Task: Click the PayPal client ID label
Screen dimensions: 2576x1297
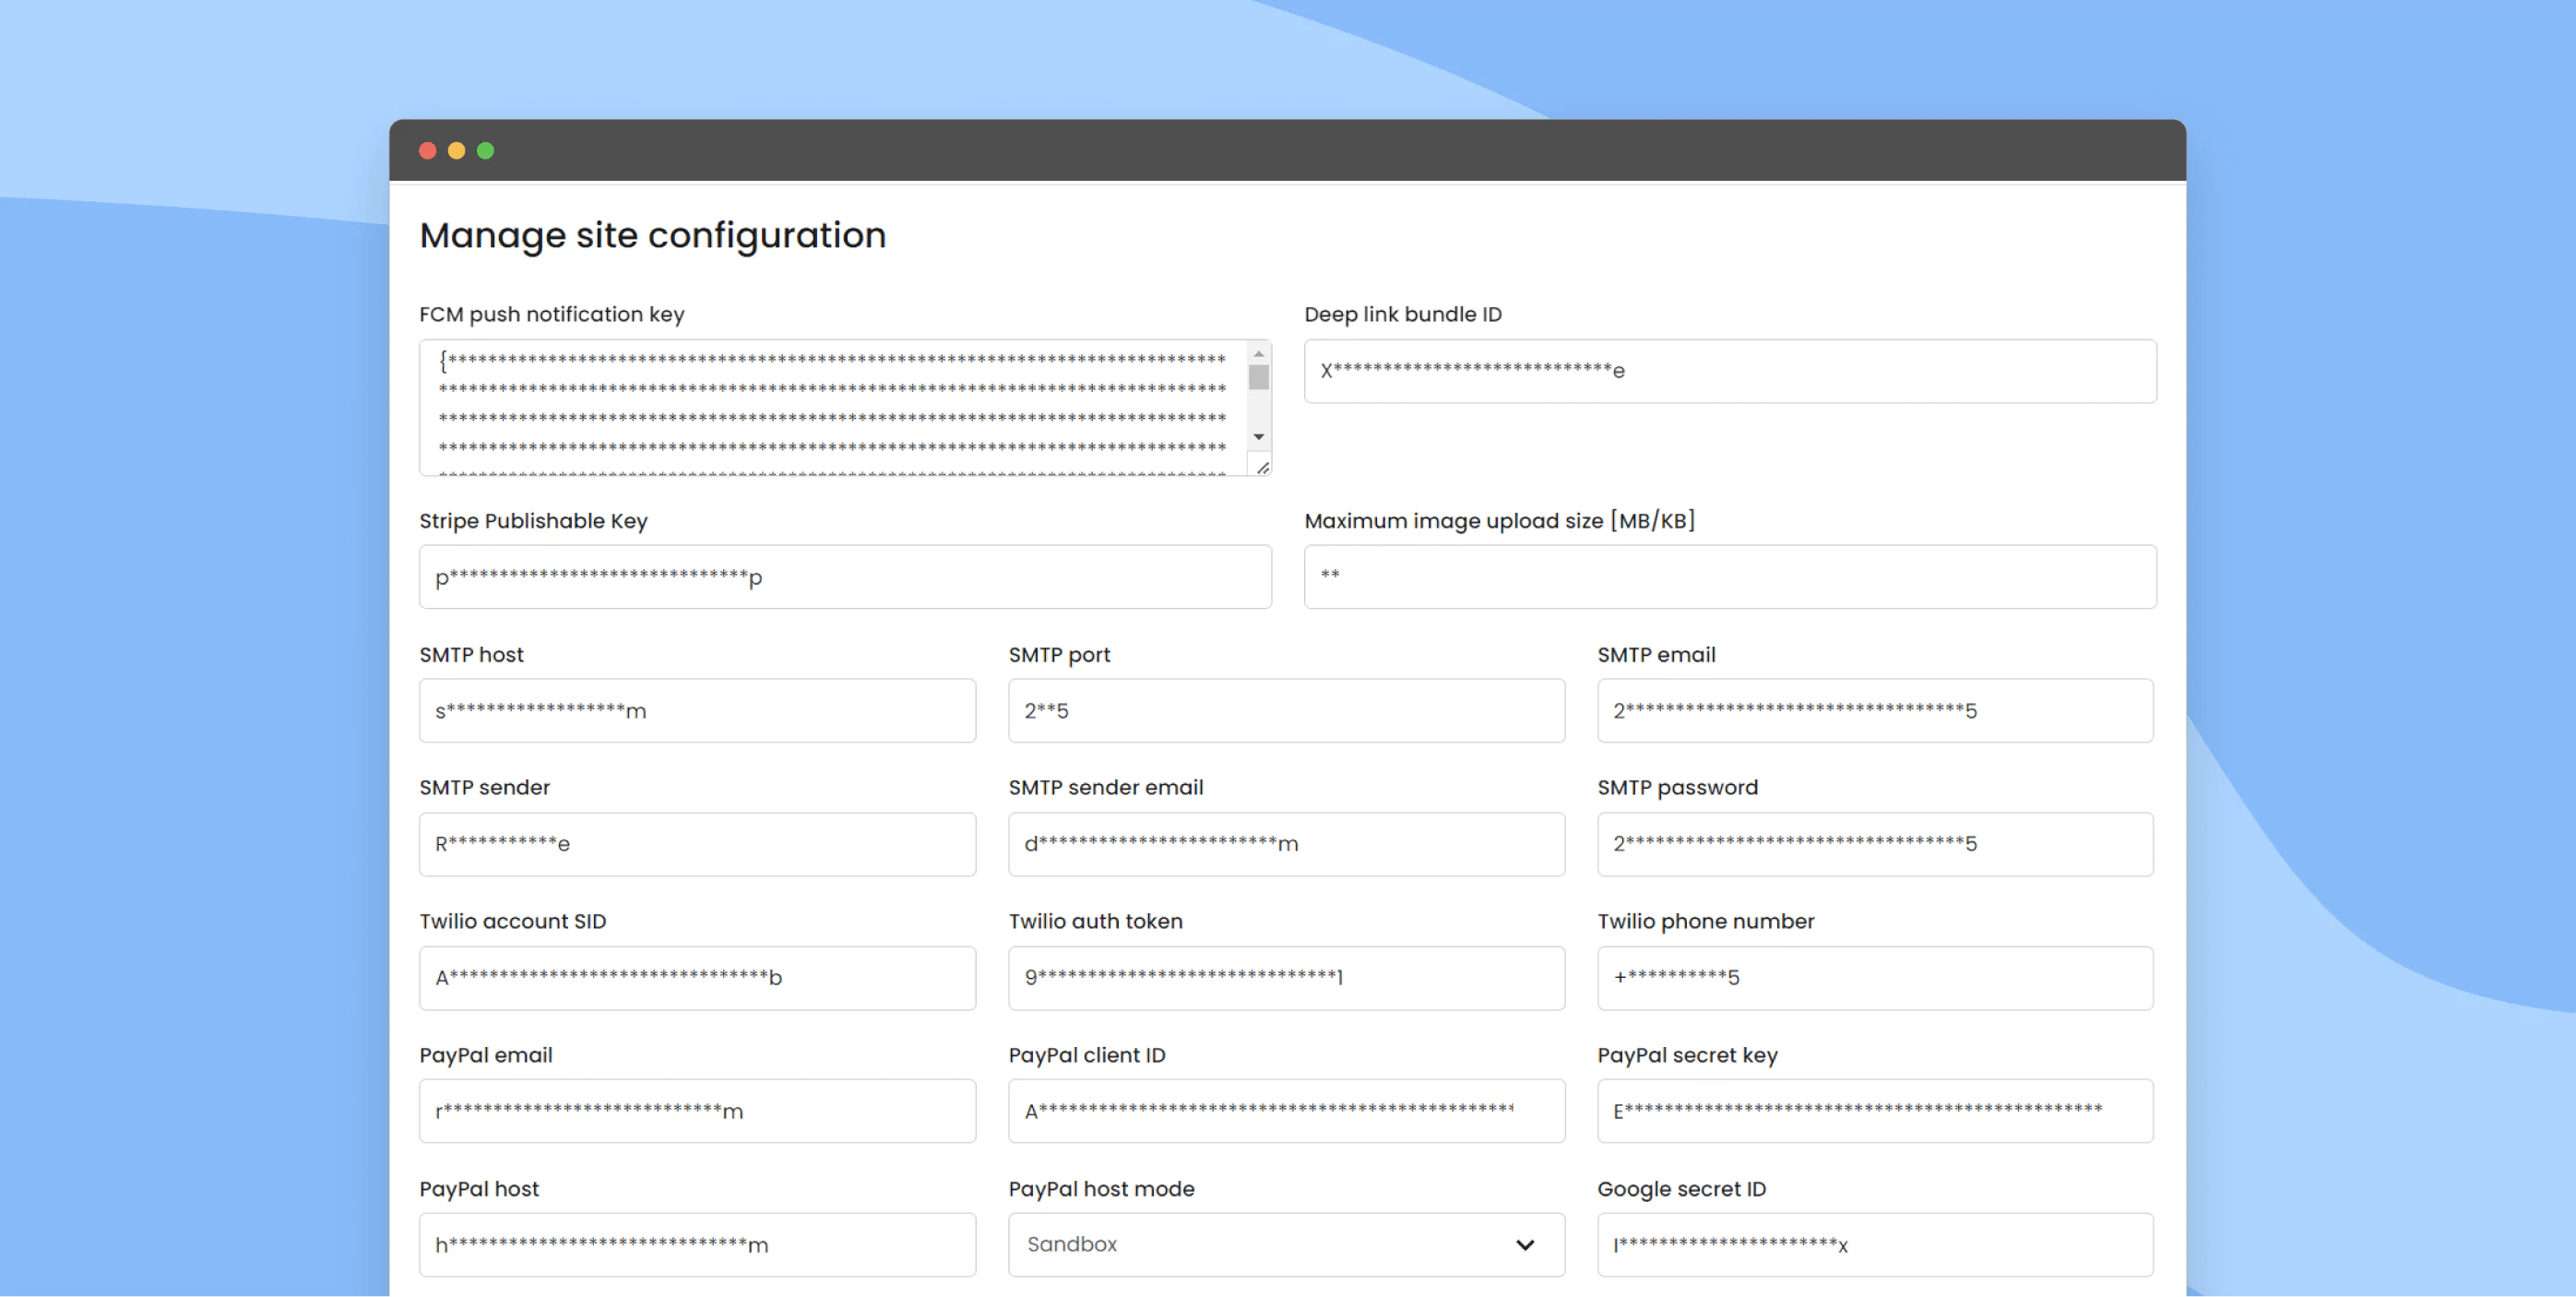Action: tap(1087, 1056)
